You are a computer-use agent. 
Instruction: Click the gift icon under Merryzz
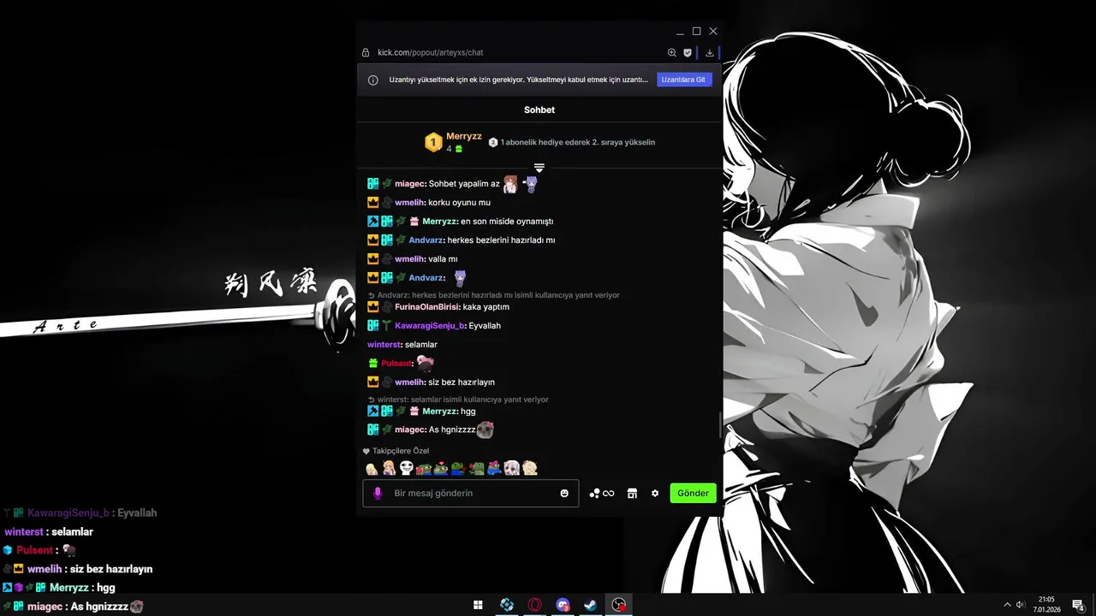[459, 149]
